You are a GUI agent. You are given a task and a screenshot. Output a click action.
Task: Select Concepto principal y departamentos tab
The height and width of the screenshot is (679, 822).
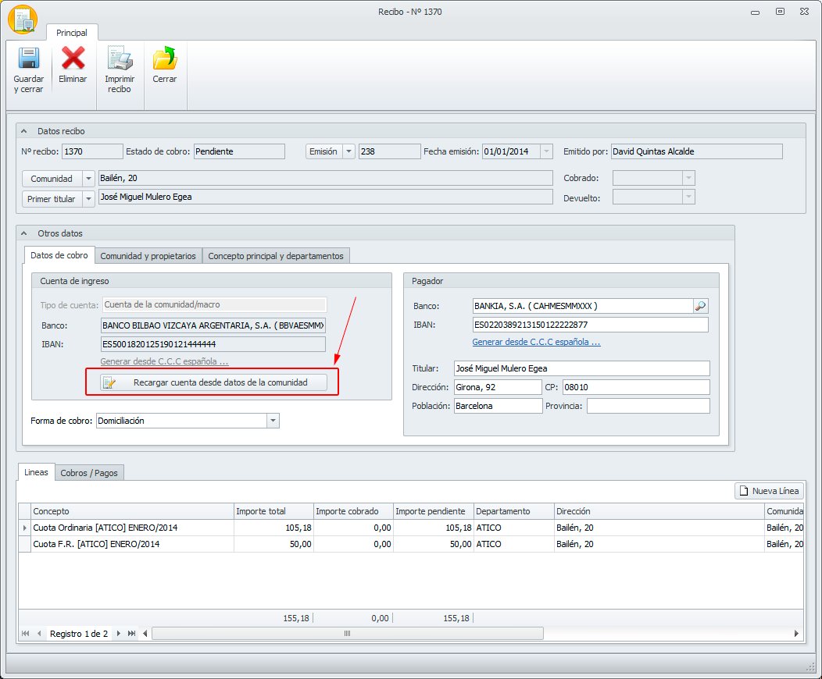pyautogui.click(x=275, y=256)
